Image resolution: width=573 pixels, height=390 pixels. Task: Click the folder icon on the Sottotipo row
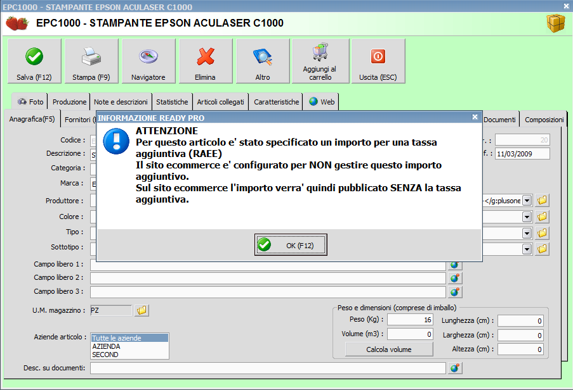click(x=542, y=249)
